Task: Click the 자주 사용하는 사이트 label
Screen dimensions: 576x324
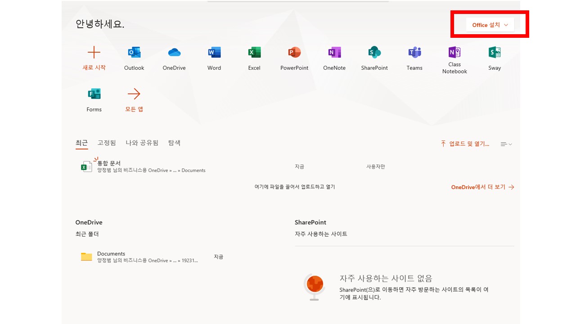Action: 321,234
